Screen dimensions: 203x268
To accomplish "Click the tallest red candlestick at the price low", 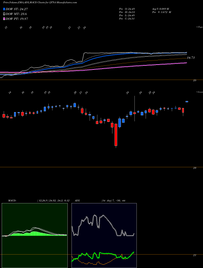I will point(116,135).
